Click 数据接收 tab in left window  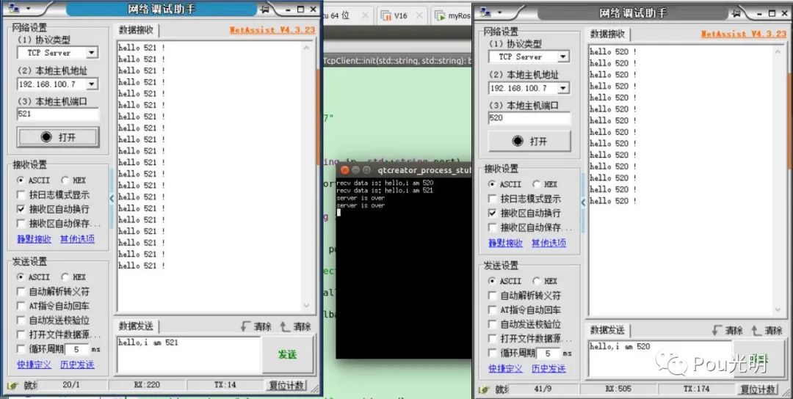(x=136, y=30)
